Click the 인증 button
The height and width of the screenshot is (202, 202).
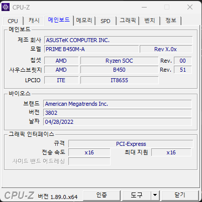coord(102,195)
